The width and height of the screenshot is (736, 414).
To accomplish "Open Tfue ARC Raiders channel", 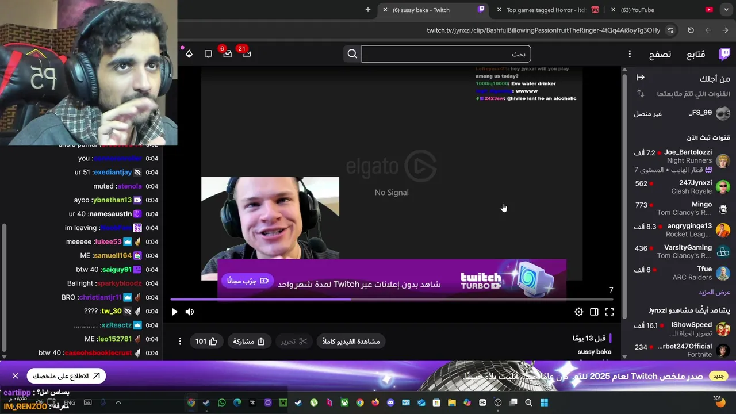I will click(x=681, y=273).
